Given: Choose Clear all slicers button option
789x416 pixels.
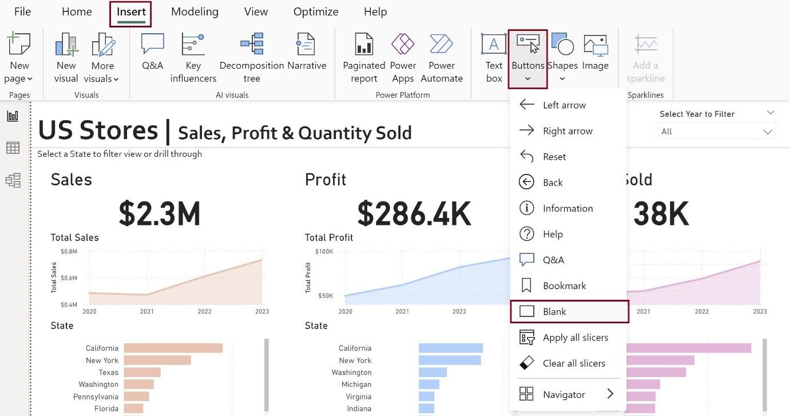Looking at the screenshot, I should pos(569,363).
